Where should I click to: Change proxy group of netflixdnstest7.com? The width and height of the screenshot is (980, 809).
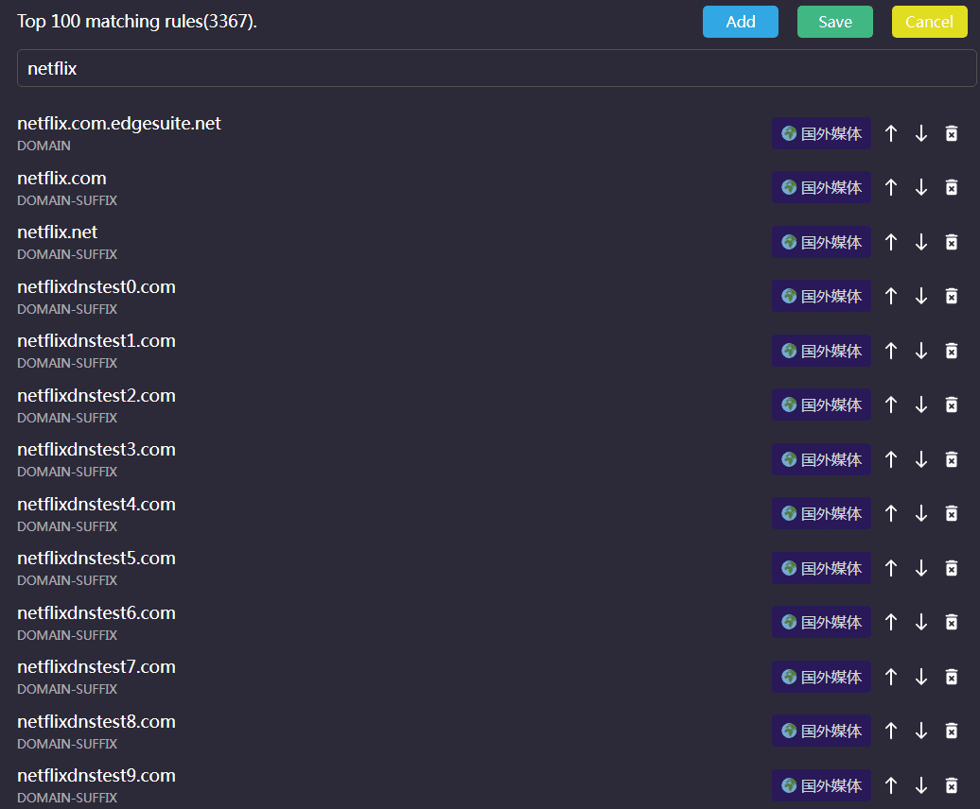pos(821,677)
